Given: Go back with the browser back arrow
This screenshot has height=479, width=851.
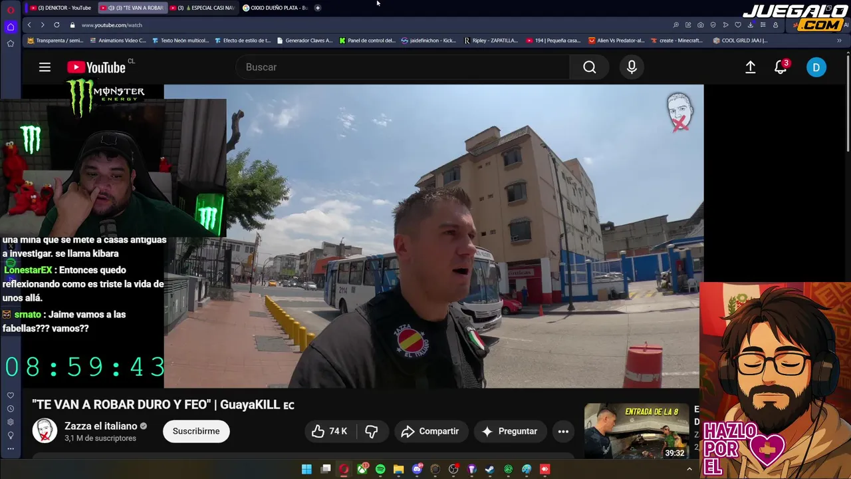Looking at the screenshot, I should point(29,25).
